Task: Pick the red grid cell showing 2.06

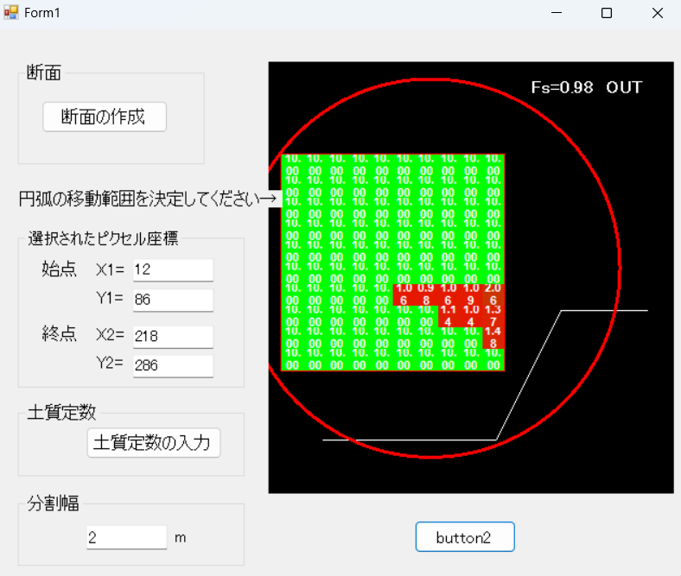Action: click(x=493, y=294)
